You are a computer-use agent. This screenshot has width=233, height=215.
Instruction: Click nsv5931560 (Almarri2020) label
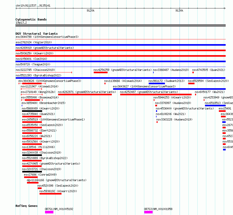pyautogui.click(x=41, y=141)
